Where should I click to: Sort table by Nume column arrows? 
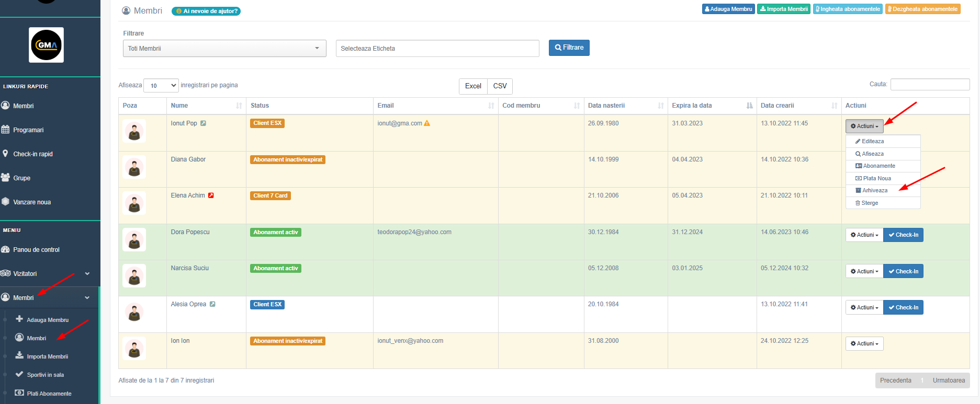239,106
